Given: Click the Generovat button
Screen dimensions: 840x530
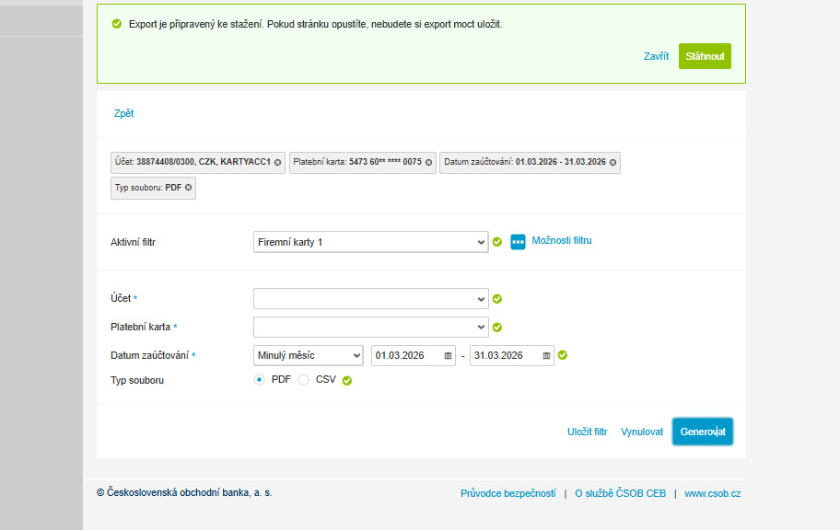Looking at the screenshot, I should point(703,432).
